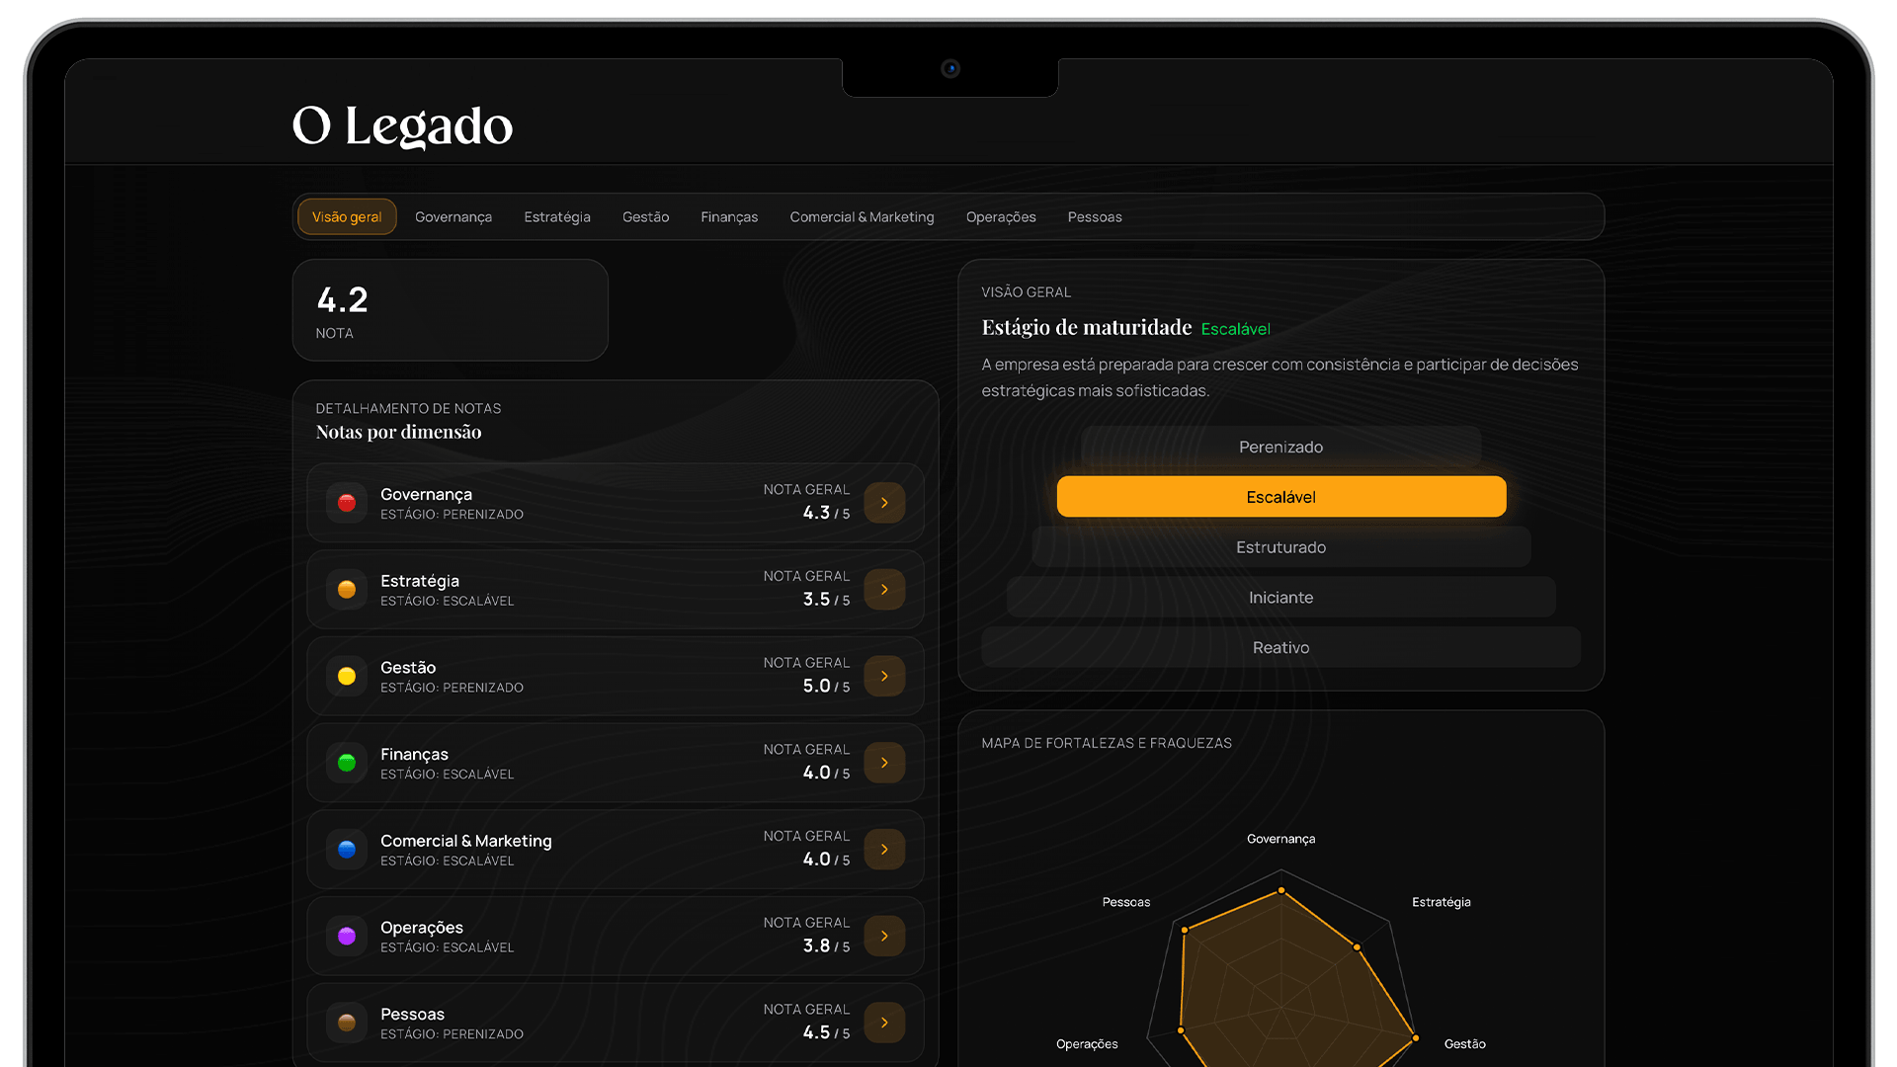Click the Perenizado maturity level
Viewport: 1897px width, 1067px height.
point(1280,447)
